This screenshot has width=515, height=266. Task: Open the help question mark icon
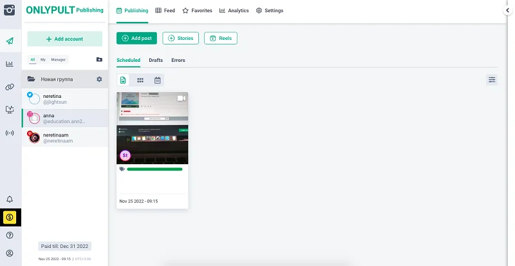click(x=10, y=236)
